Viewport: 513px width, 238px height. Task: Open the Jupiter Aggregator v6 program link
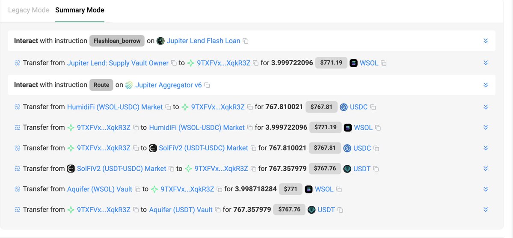point(169,85)
